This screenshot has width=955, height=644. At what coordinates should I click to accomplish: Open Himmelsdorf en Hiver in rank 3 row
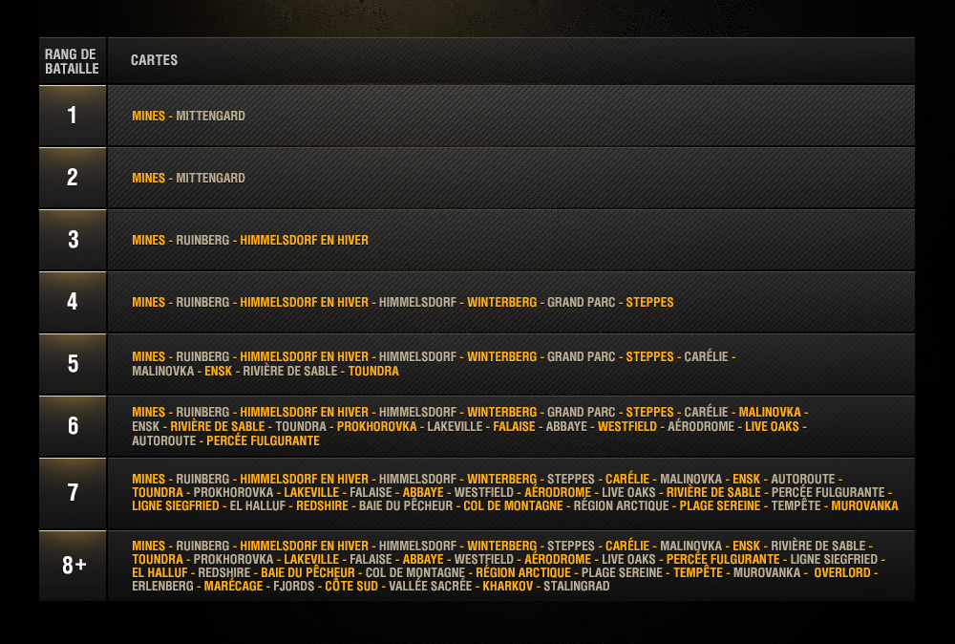pos(304,241)
